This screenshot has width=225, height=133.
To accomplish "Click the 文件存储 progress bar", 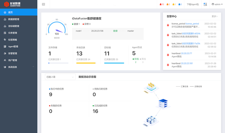I will point(58,63).
